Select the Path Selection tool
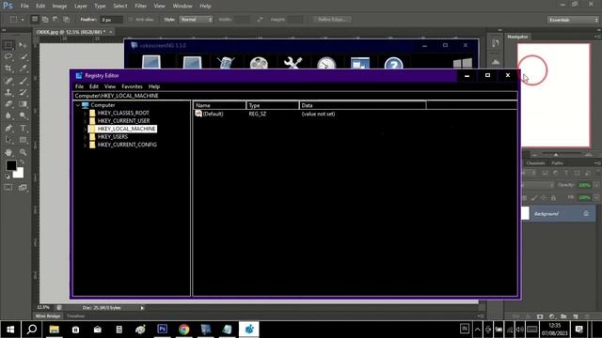The height and width of the screenshot is (338, 602). click(x=8, y=140)
